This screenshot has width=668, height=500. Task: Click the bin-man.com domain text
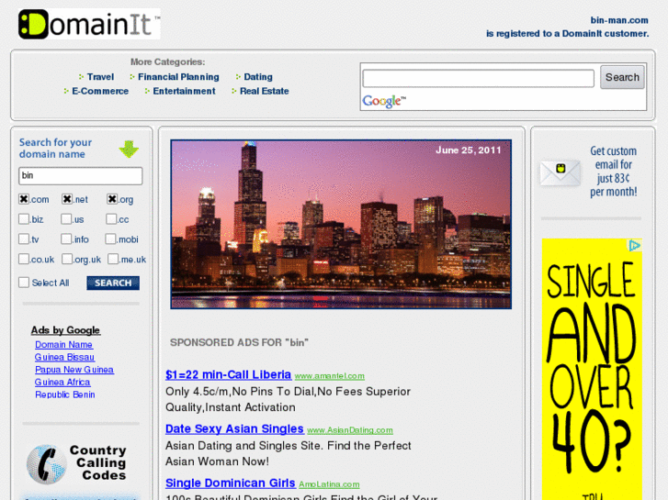pyautogui.click(x=619, y=20)
